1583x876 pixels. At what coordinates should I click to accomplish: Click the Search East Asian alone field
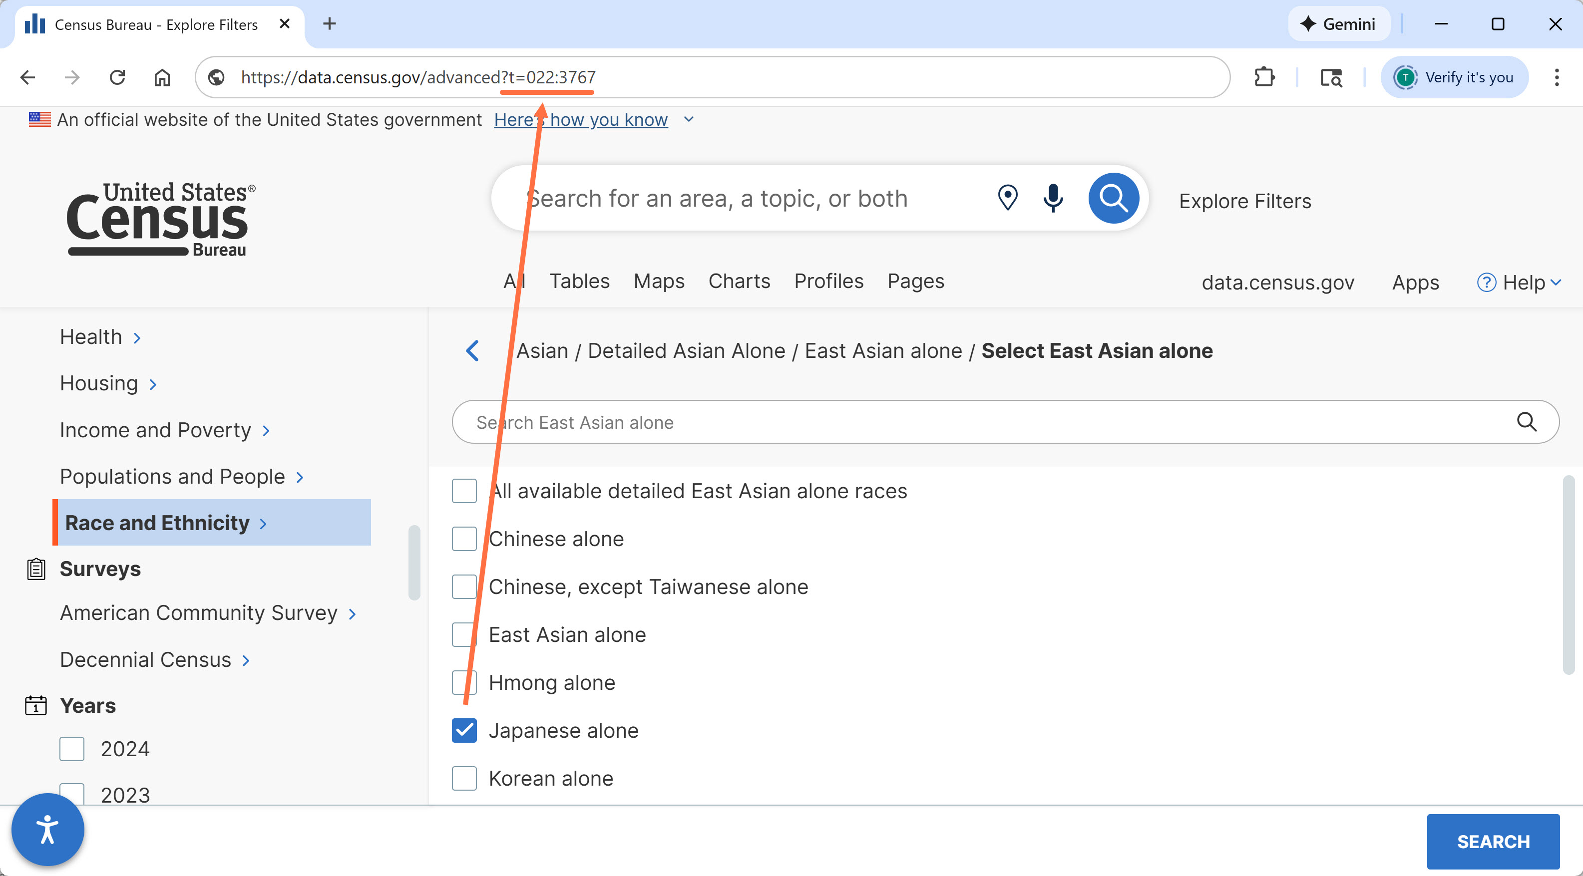click(983, 422)
